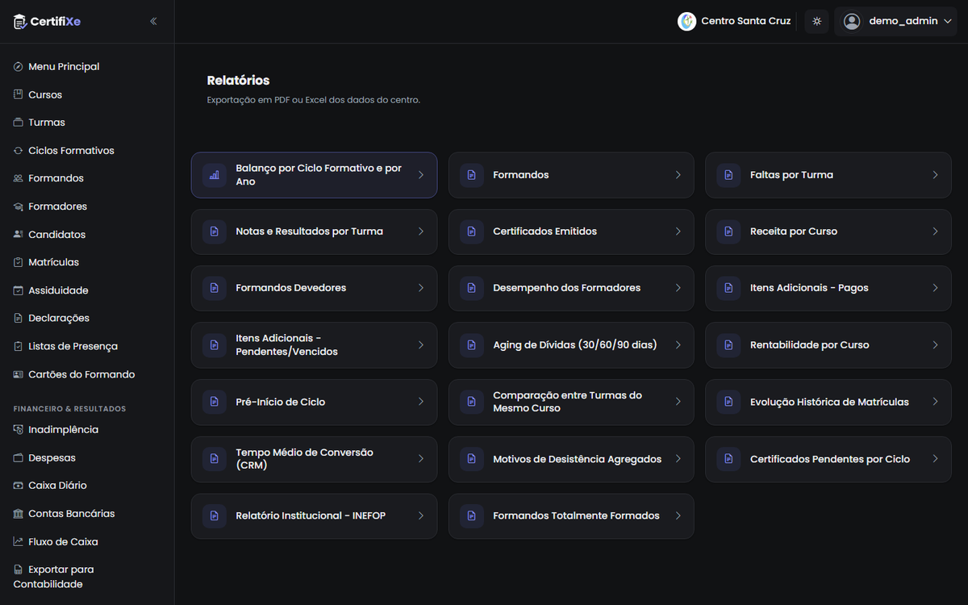The image size is (968, 605).
Task: Expand the Rentabilidade por Curso chevron
Action: [936, 345]
